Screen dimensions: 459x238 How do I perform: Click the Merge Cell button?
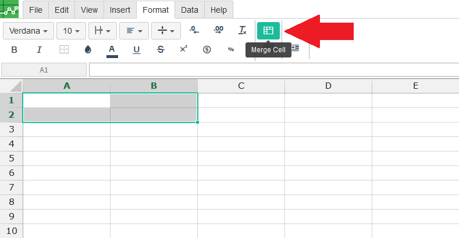[268, 30]
